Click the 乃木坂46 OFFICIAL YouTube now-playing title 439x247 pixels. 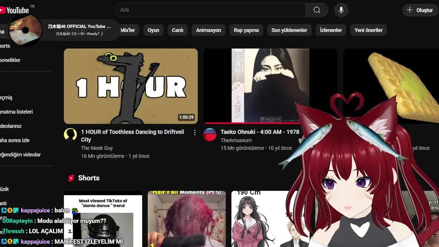[79, 26]
